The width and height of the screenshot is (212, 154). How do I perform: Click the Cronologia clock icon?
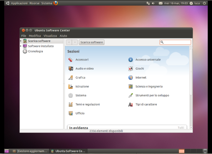[25, 51]
